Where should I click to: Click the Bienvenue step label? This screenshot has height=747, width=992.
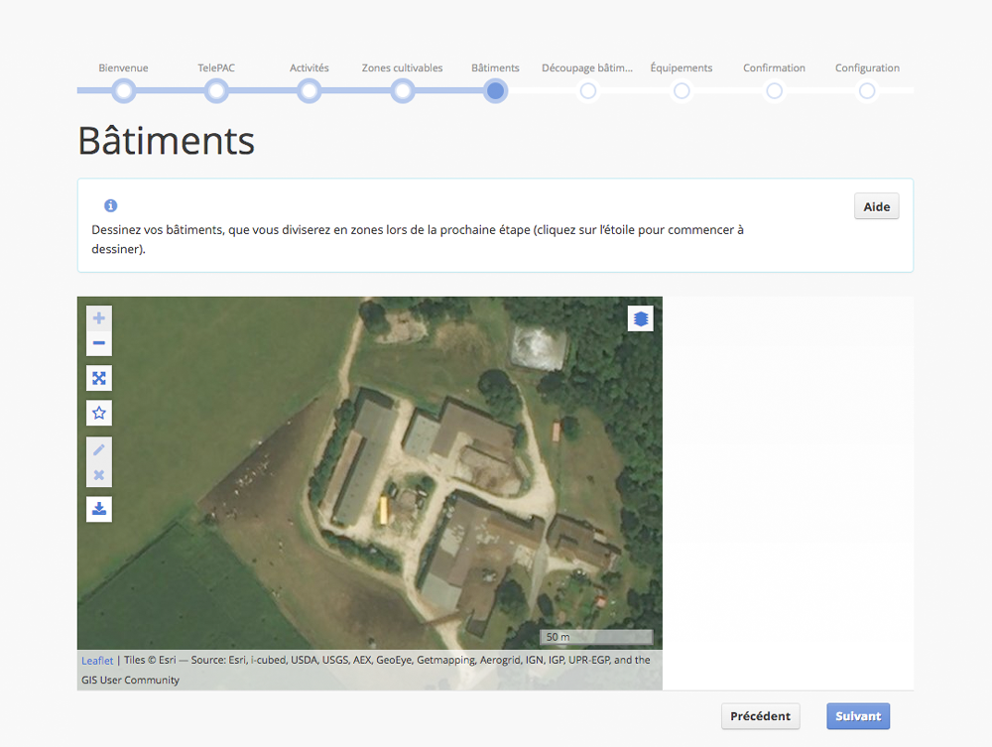pos(123,67)
